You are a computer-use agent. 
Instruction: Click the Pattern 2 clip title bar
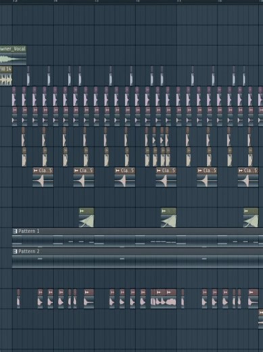click(x=137, y=251)
